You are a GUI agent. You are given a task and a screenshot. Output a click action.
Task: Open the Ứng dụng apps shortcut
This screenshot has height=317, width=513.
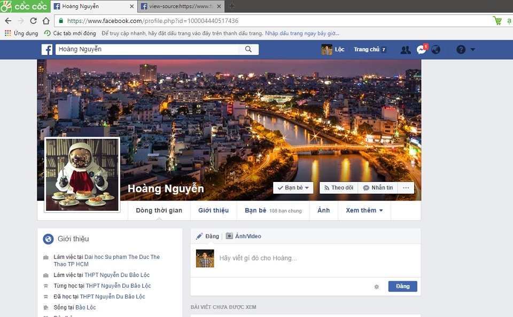click(x=21, y=33)
